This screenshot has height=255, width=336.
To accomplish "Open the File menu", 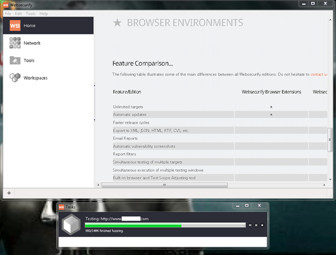I will (x=8, y=13).
